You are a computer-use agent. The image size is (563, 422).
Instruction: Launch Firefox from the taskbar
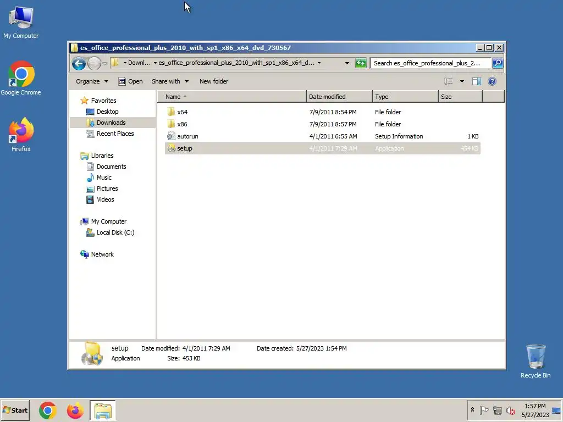pyautogui.click(x=75, y=410)
